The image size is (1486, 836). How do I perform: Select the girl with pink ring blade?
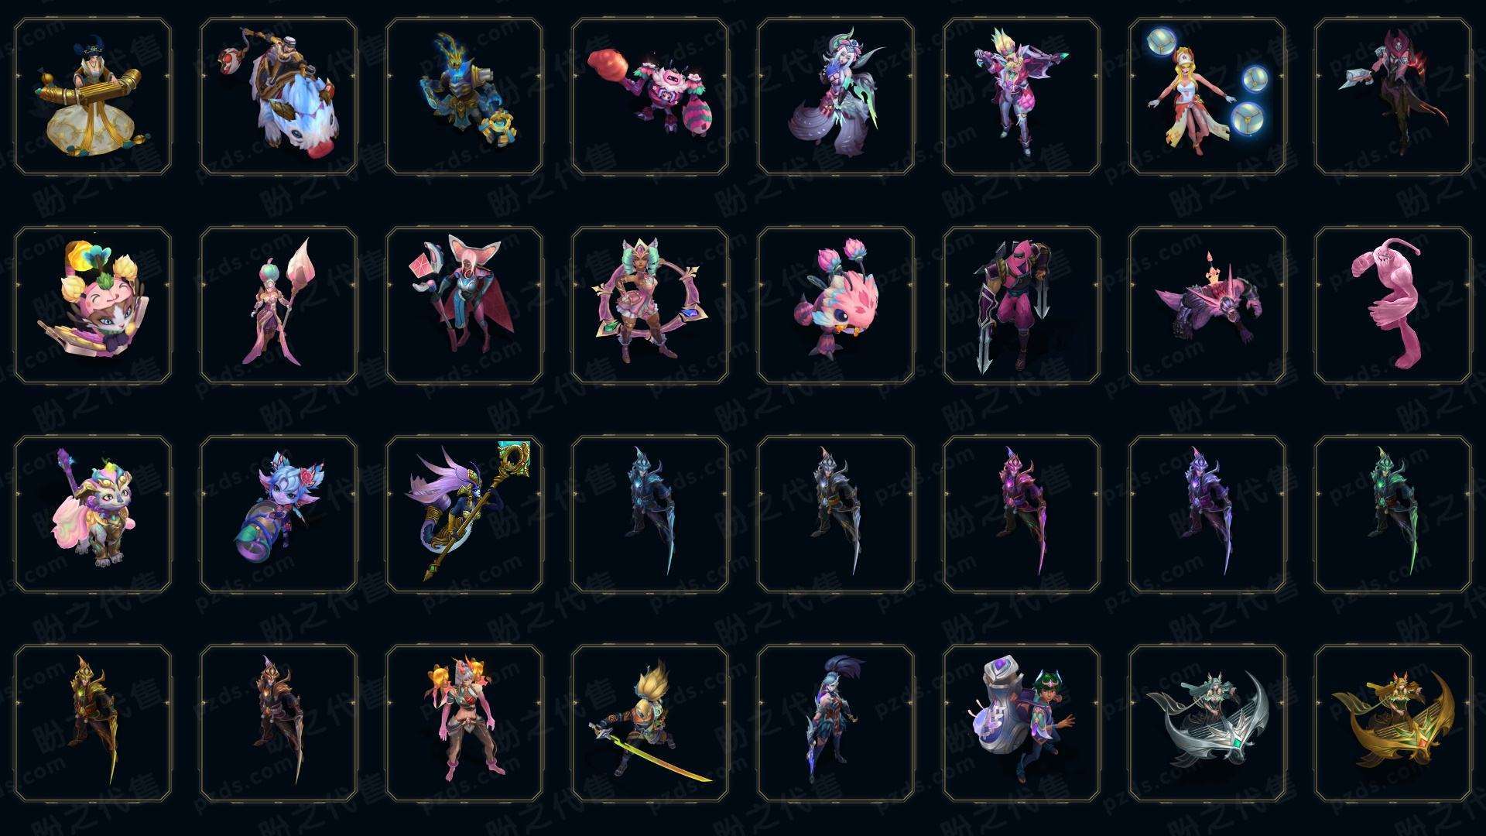650,305
